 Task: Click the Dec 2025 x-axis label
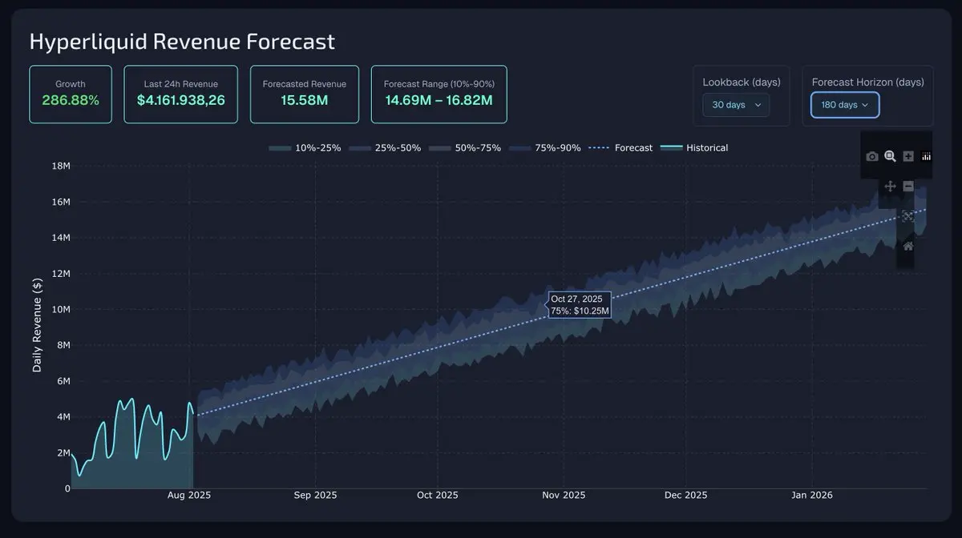tap(685, 496)
